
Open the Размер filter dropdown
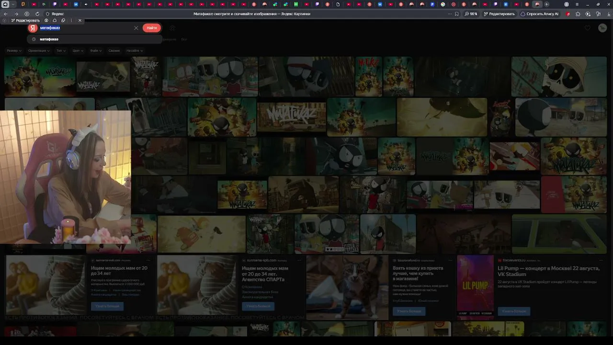(14, 51)
